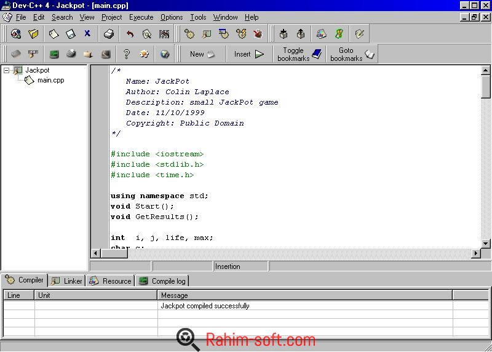Open the Edit menu
Image resolution: width=492 pixels, height=352 pixels.
tap(39, 17)
